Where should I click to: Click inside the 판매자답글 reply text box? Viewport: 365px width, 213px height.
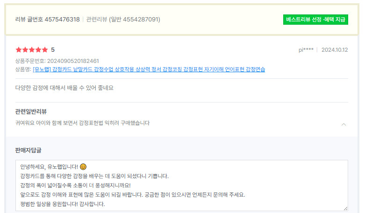tap(181, 186)
